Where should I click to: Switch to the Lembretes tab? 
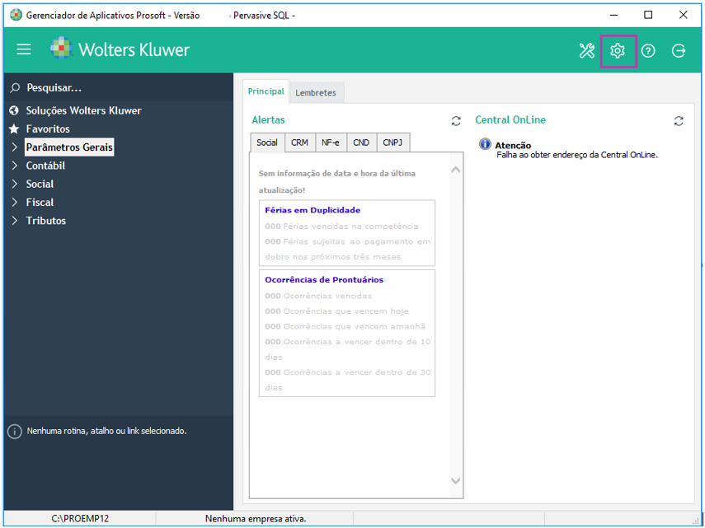click(317, 92)
